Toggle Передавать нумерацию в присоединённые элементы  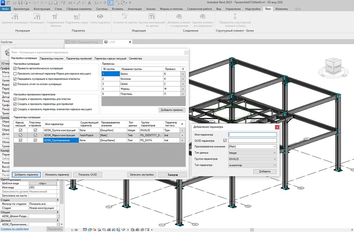15,79
